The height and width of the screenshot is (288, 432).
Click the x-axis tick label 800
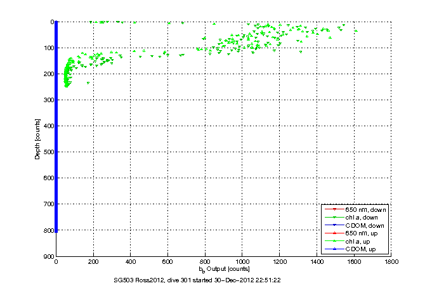coord(205,261)
